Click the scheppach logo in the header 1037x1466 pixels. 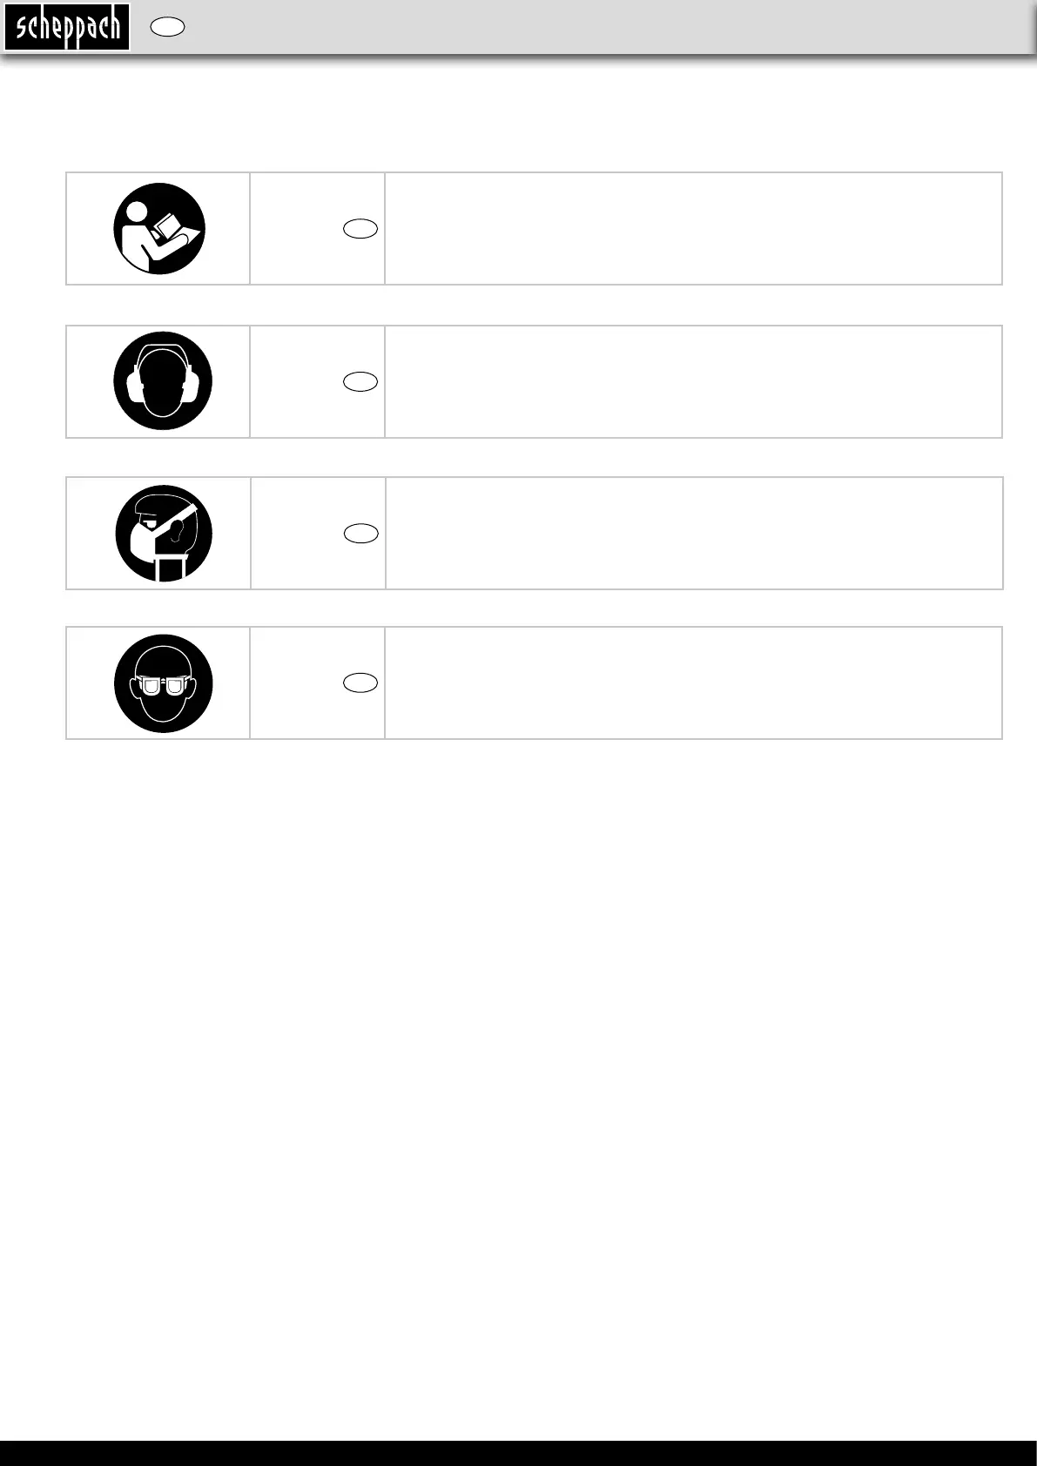pyautogui.click(x=67, y=27)
